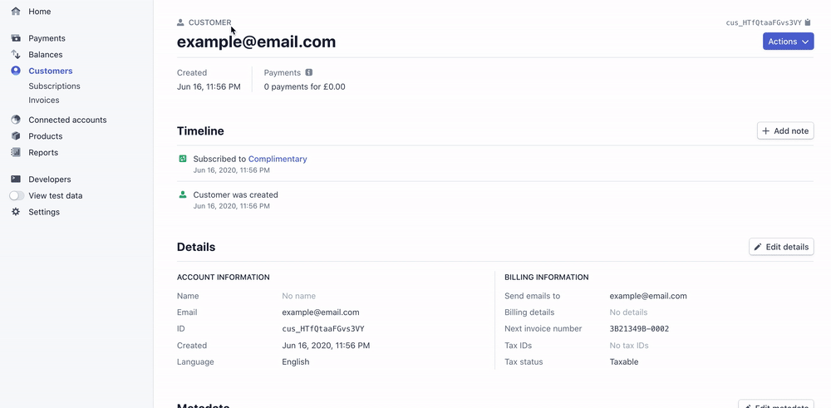Select Customers in the sidebar

(x=50, y=71)
